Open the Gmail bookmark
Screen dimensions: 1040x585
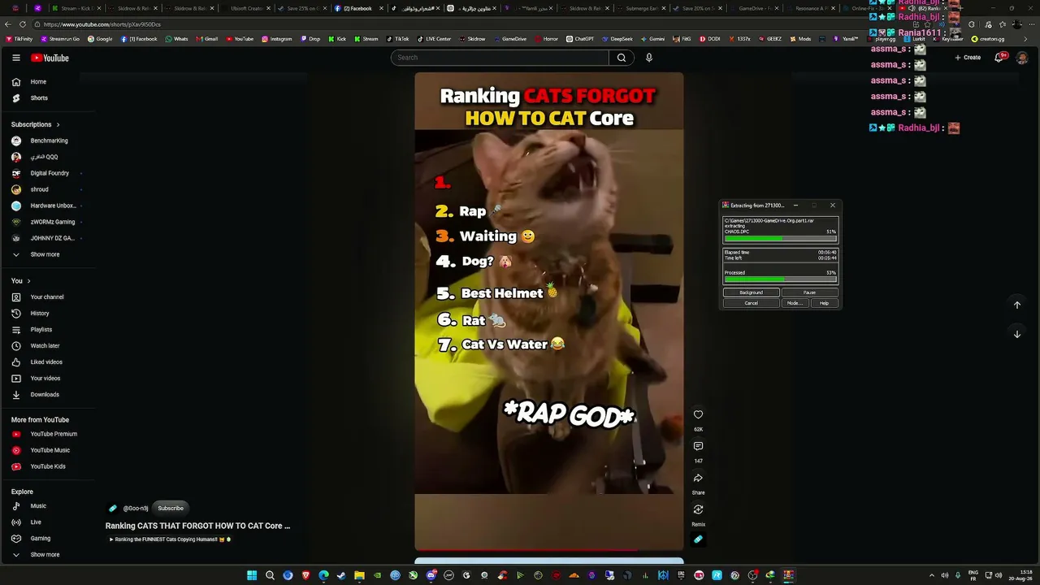coord(206,39)
